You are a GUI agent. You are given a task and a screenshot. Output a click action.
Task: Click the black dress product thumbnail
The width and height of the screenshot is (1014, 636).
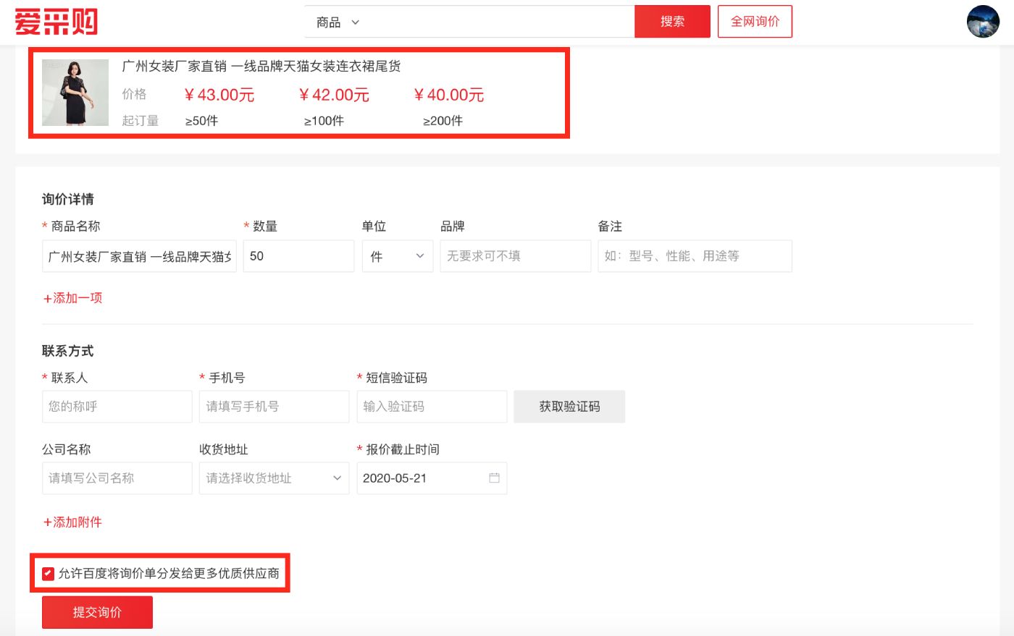click(x=75, y=93)
